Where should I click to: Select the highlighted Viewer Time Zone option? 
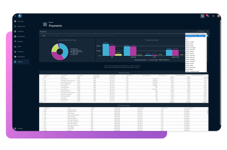(195, 36)
